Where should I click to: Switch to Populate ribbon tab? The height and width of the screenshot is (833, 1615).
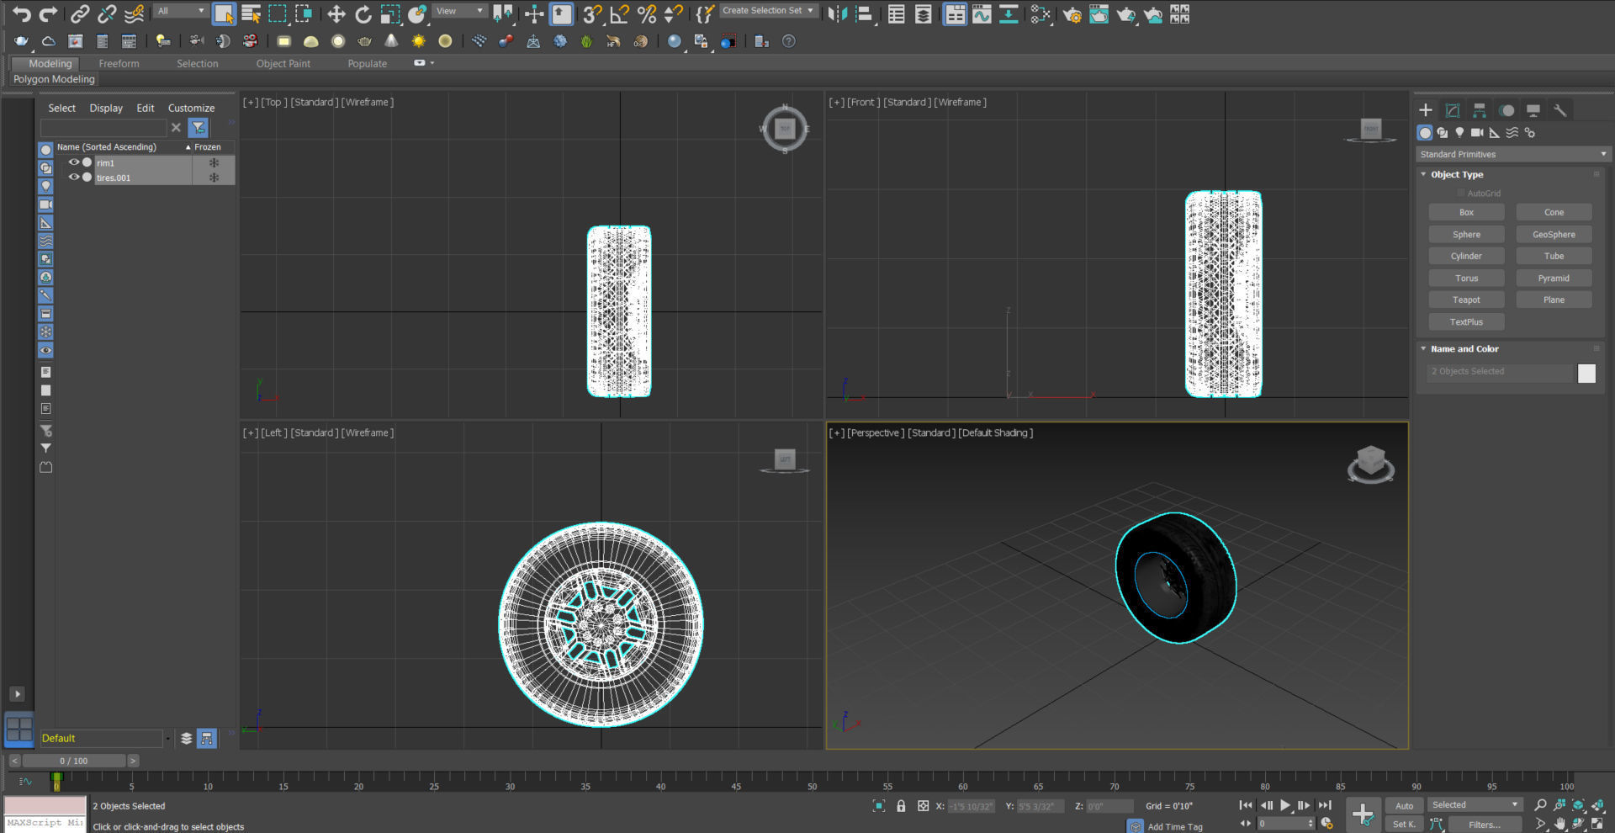point(368,63)
